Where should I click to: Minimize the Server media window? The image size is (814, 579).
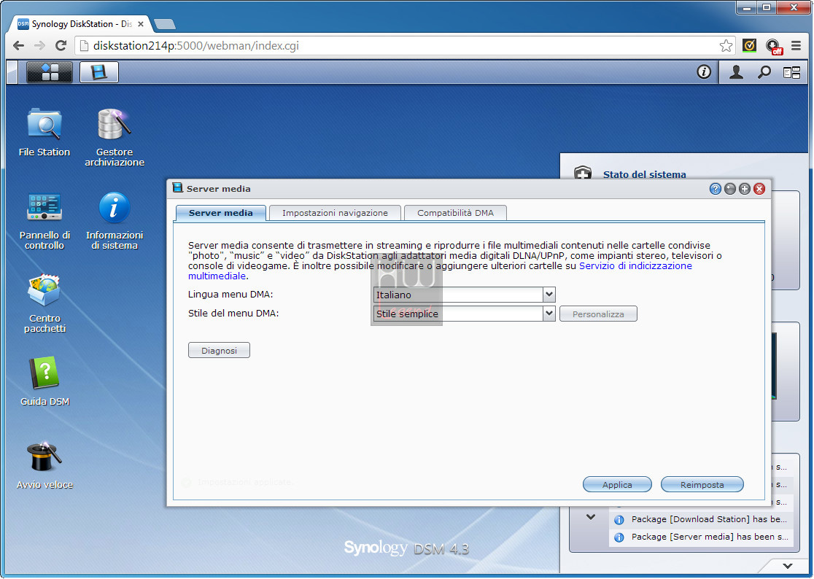pos(730,189)
